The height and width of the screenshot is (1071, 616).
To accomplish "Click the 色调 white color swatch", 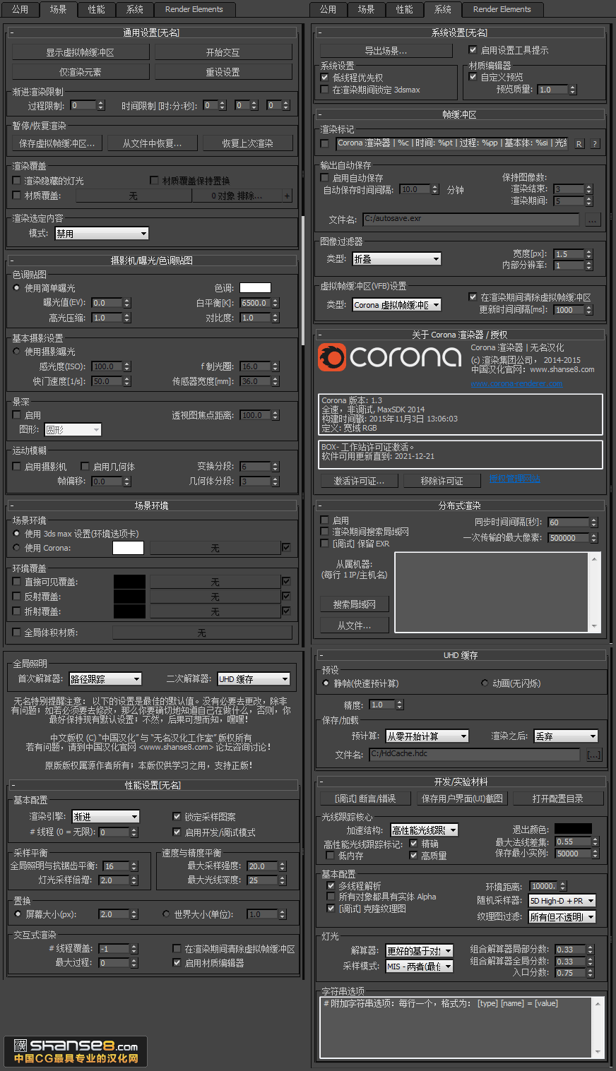I will coord(255,287).
